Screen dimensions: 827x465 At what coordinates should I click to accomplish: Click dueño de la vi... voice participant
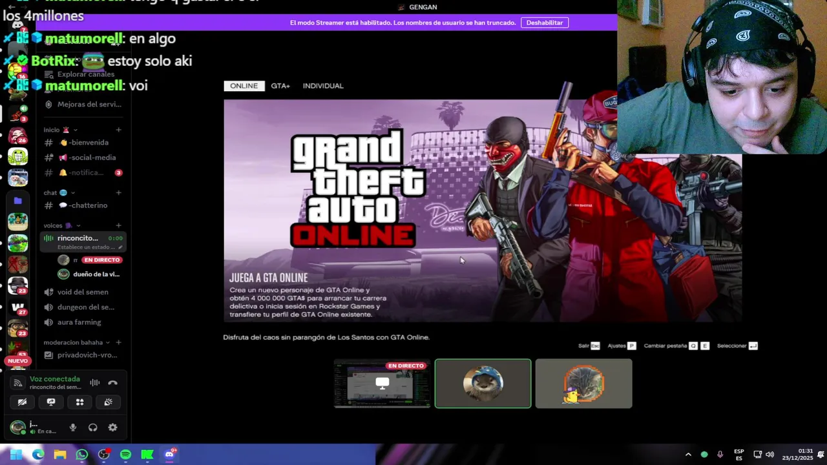(x=89, y=274)
